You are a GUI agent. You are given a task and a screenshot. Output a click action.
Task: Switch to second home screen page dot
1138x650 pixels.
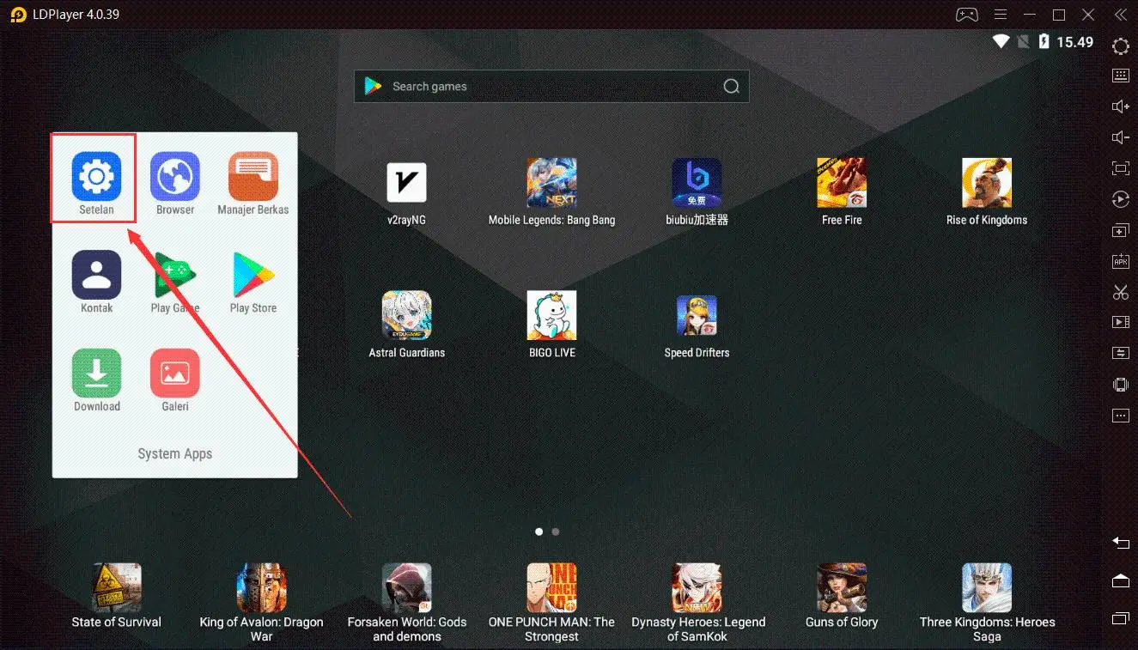coord(556,532)
